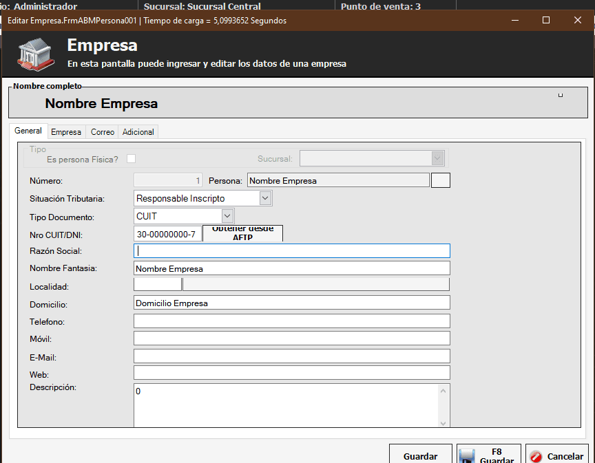Screen dimensions: 595x463
Task: Click the tiny square marker in Nombre completo panel
Action: coord(561,95)
